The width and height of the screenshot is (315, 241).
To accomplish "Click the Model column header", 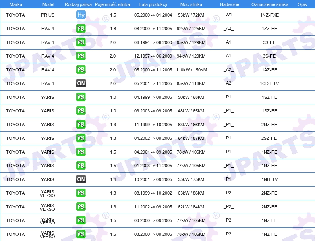I will point(48,4).
